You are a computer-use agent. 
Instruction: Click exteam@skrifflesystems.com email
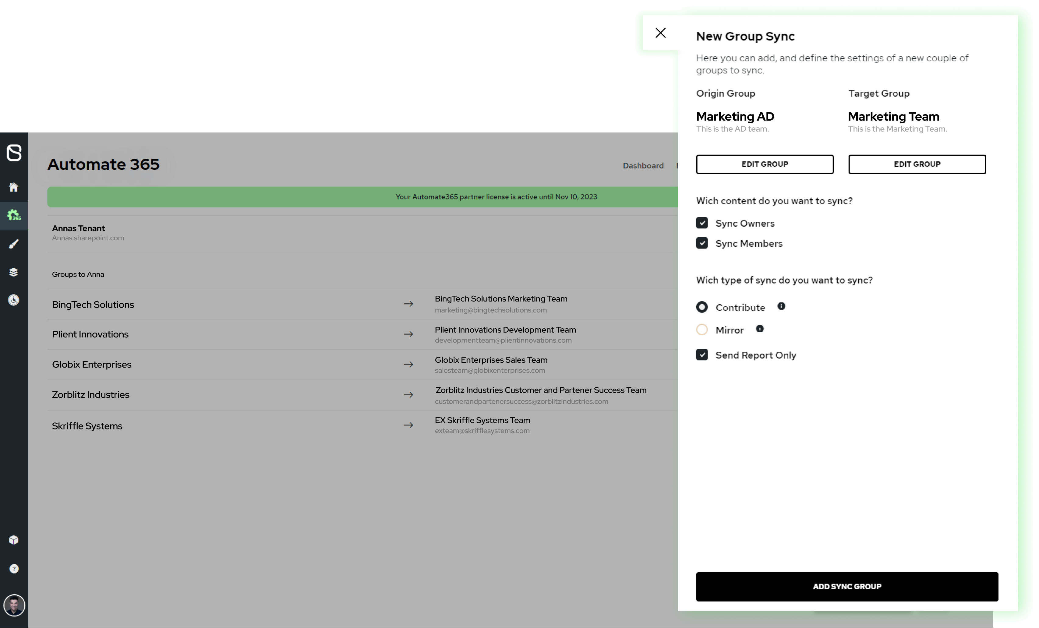click(482, 431)
